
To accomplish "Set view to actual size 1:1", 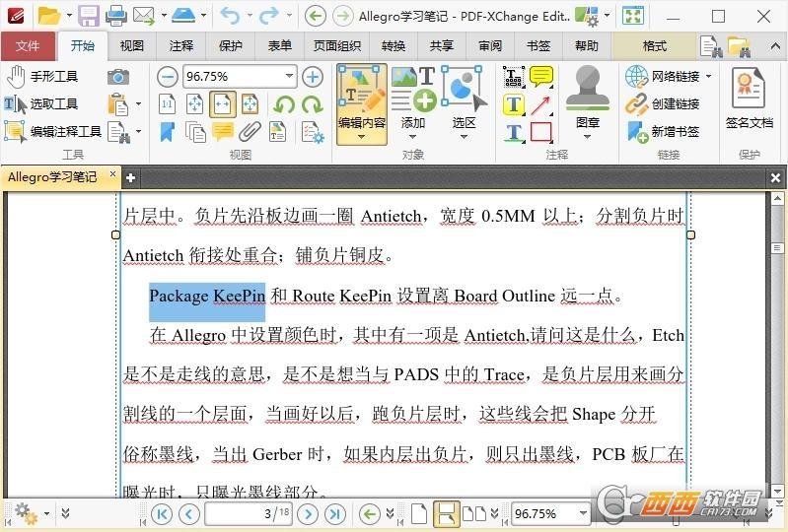I will 167,104.
